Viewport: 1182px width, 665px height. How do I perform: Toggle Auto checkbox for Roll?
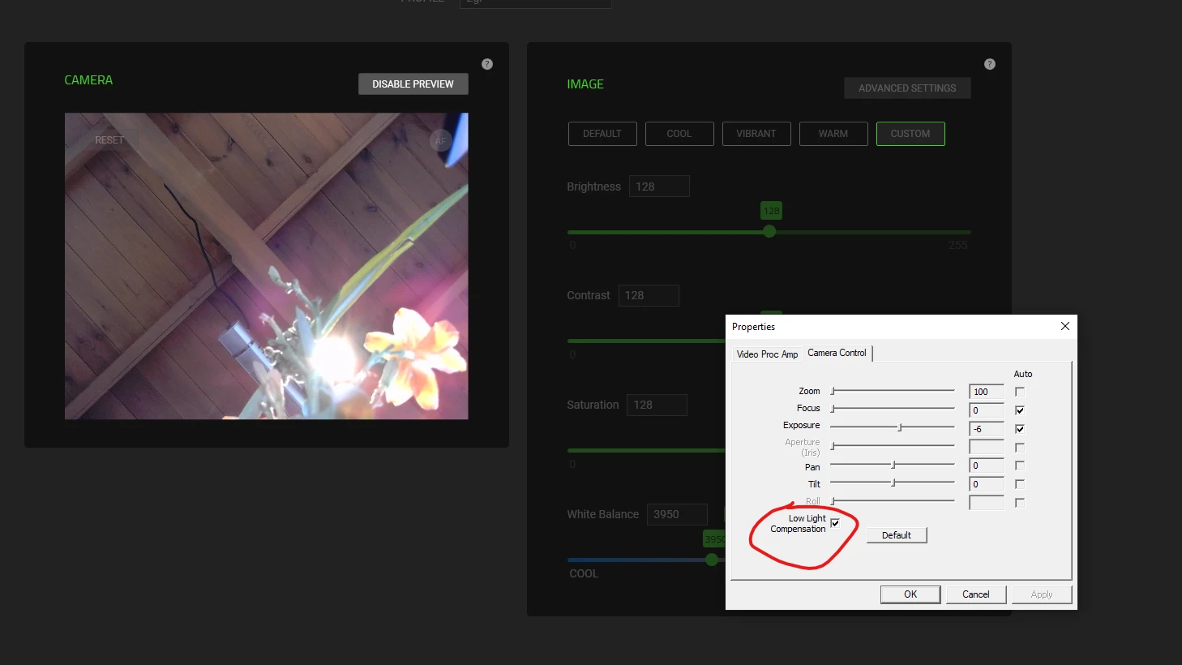pos(1020,503)
